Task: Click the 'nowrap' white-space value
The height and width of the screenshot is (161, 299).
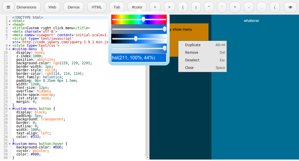Action: (47, 95)
